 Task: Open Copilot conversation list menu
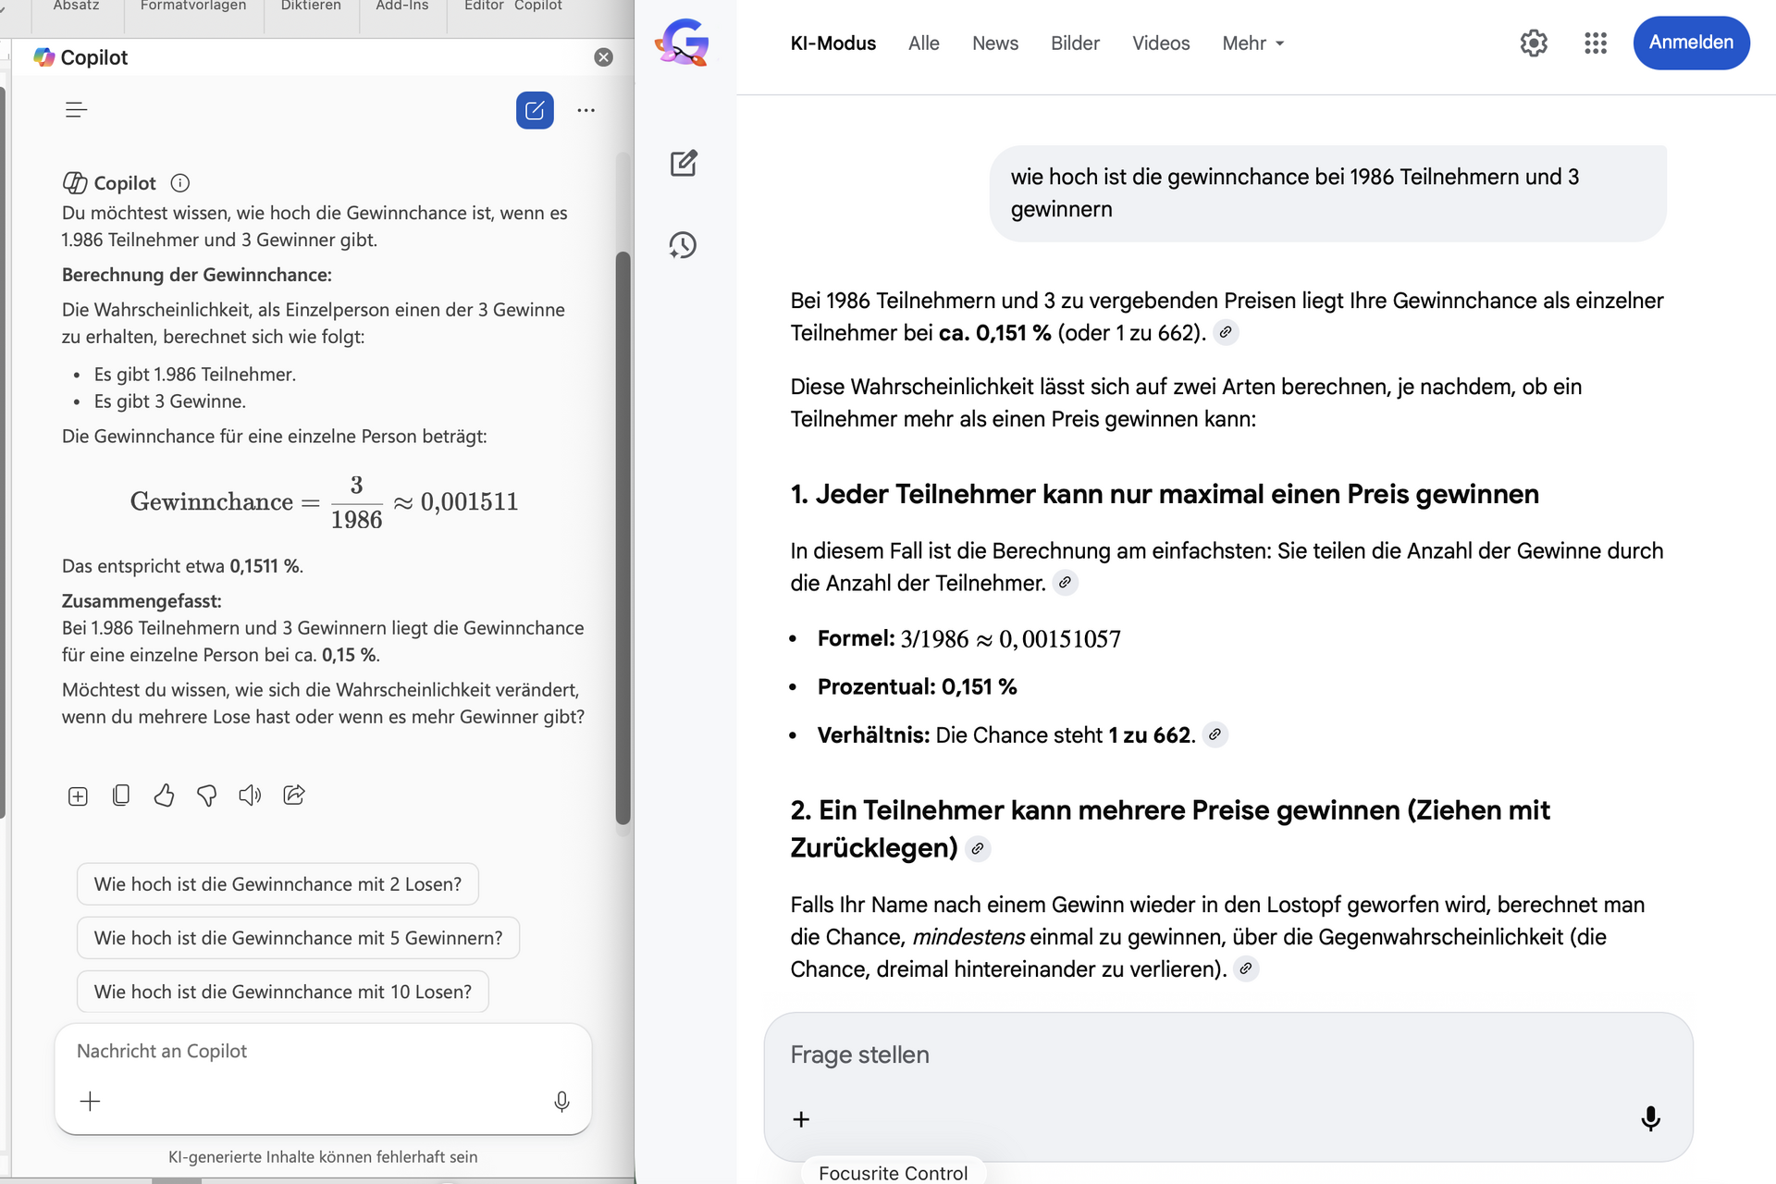coord(76,110)
